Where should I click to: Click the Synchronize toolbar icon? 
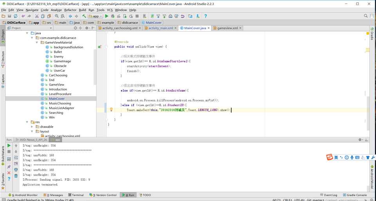click(16, 16)
